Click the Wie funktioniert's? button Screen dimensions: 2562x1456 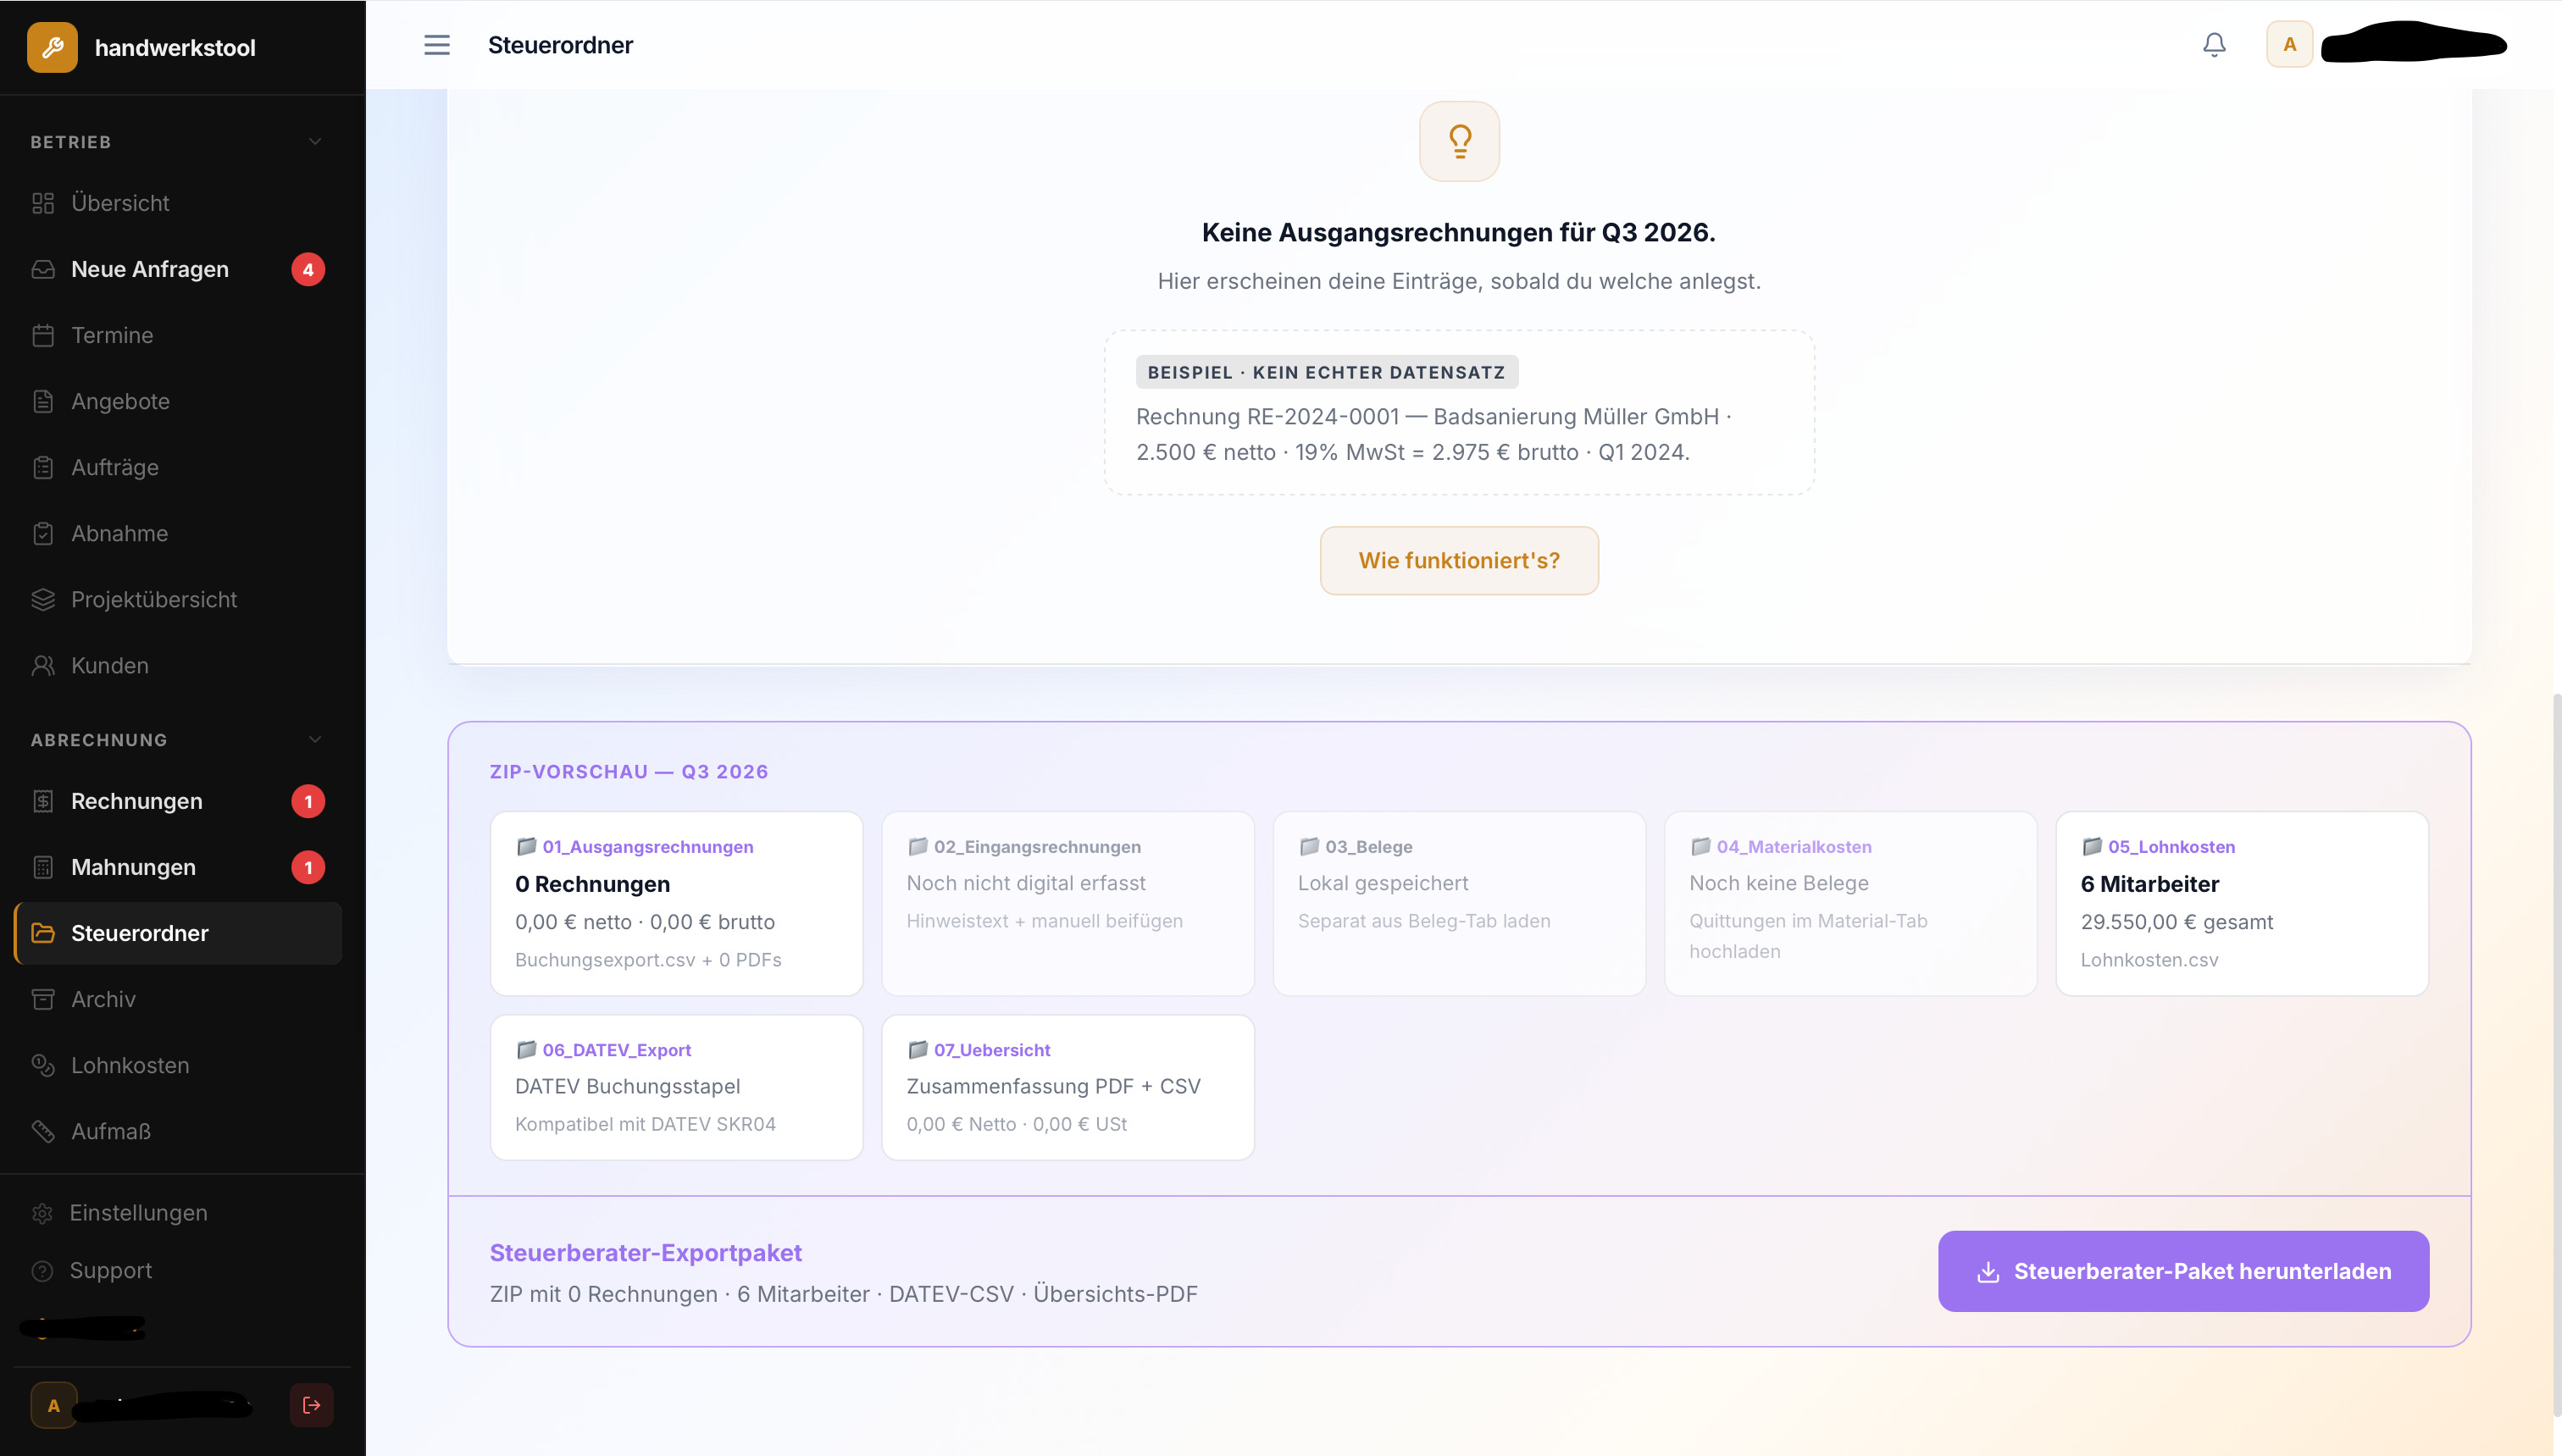click(x=1459, y=561)
